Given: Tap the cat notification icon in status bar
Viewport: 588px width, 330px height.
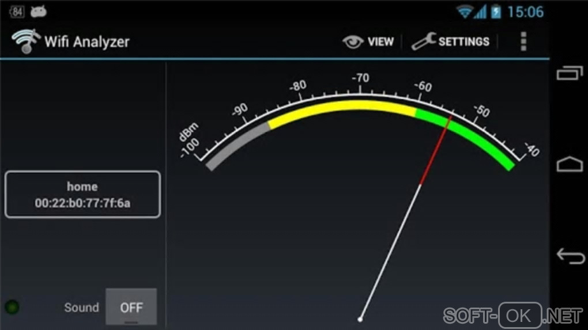Looking at the screenshot, I should [38, 12].
